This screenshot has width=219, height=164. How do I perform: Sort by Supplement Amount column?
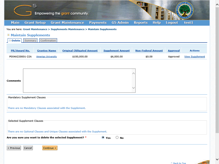[x=116, y=51]
